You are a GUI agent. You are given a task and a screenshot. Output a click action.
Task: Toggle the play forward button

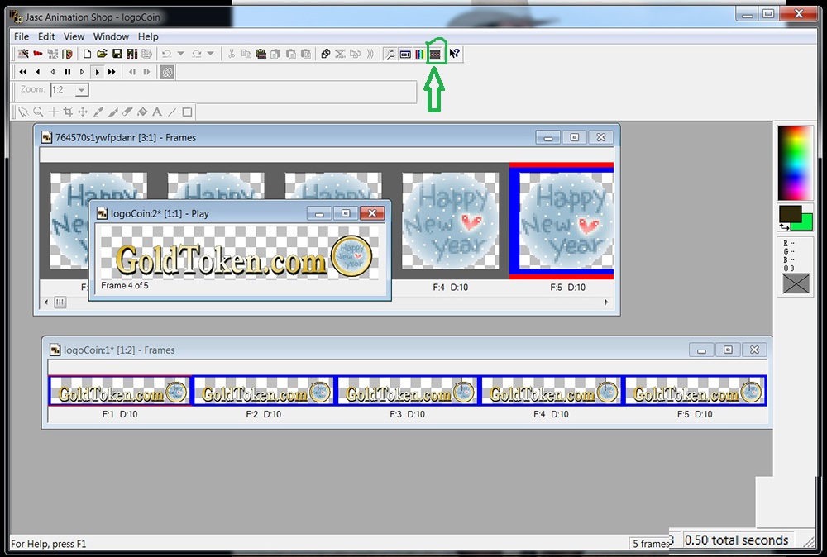pyautogui.click(x=97, y=72)
